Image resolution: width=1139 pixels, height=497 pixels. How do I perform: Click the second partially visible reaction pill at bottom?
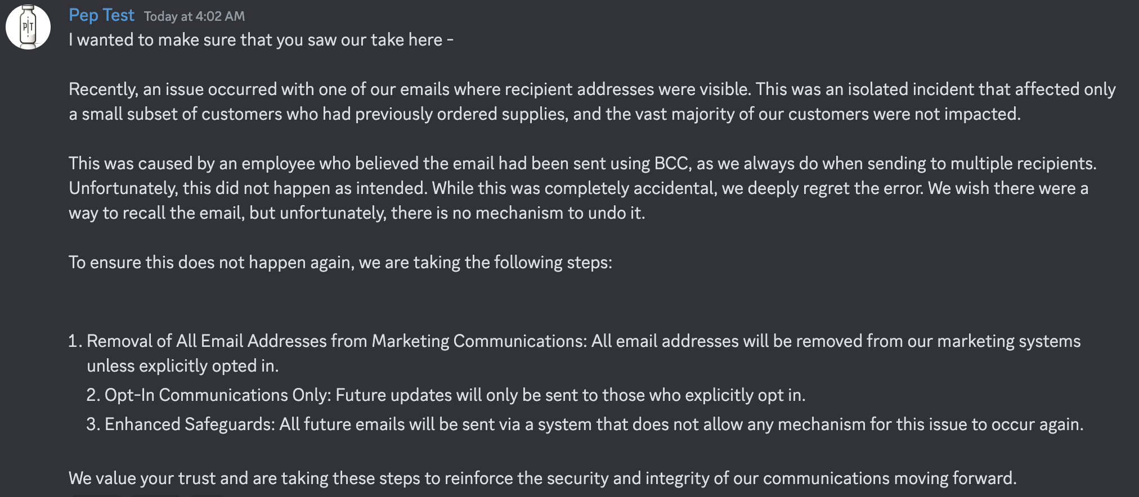155,495
